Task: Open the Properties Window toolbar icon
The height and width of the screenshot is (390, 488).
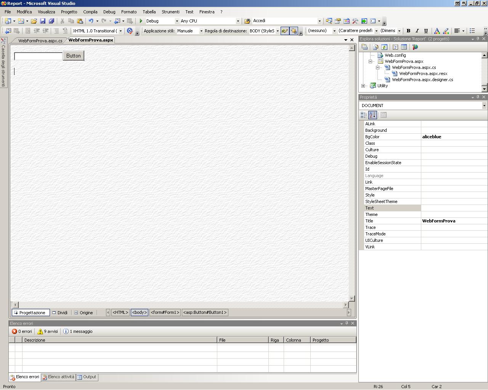Action: tap(337, 21)
